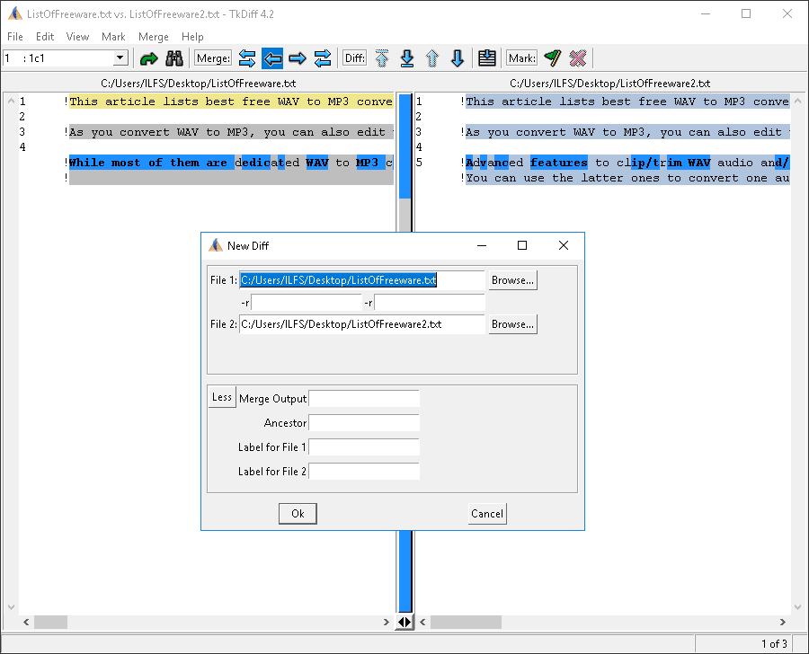Click right pane scroll-left arrow
The image size is (809, 654).
[422, 622]
